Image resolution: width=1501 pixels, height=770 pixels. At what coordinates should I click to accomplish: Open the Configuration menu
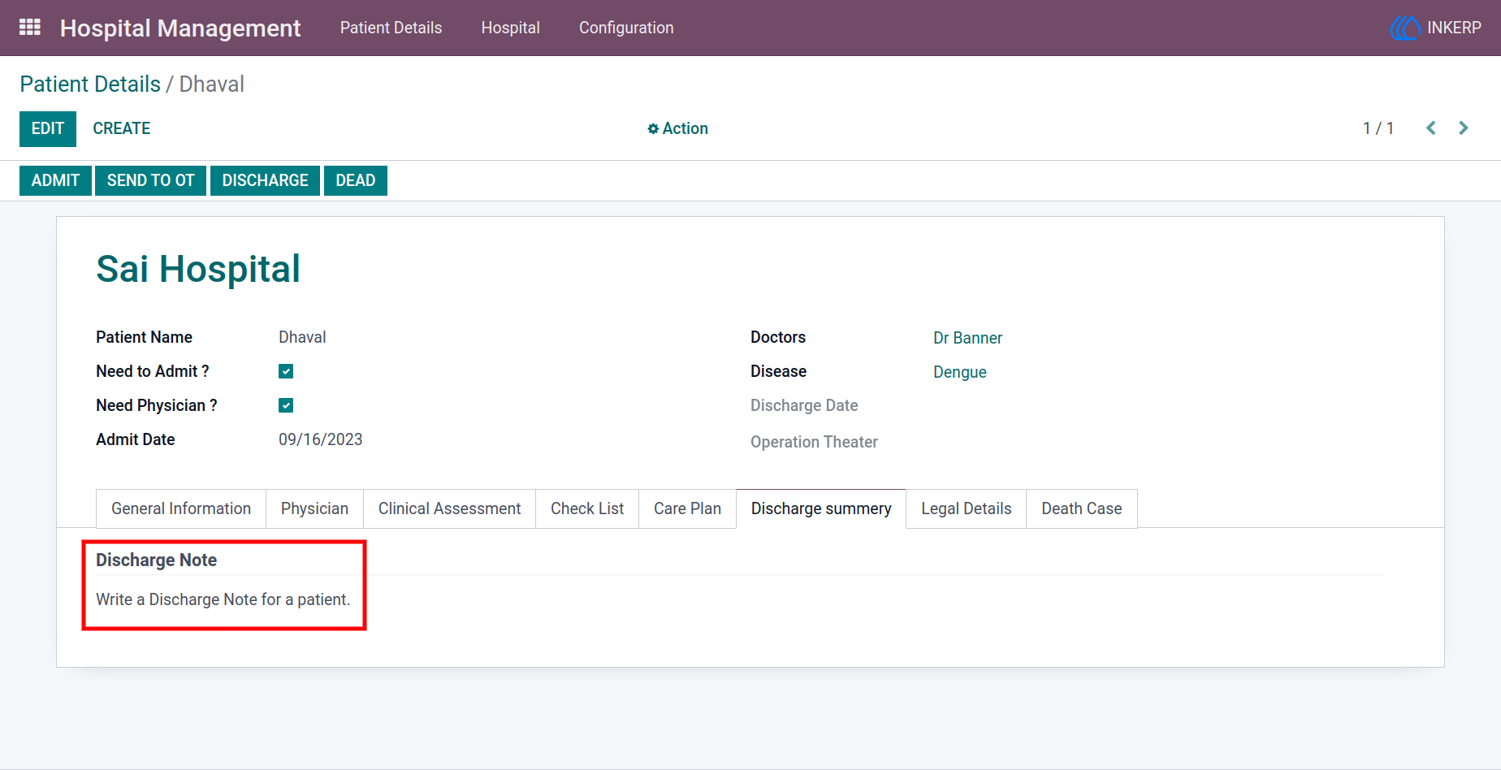click(x=626, y=28)
